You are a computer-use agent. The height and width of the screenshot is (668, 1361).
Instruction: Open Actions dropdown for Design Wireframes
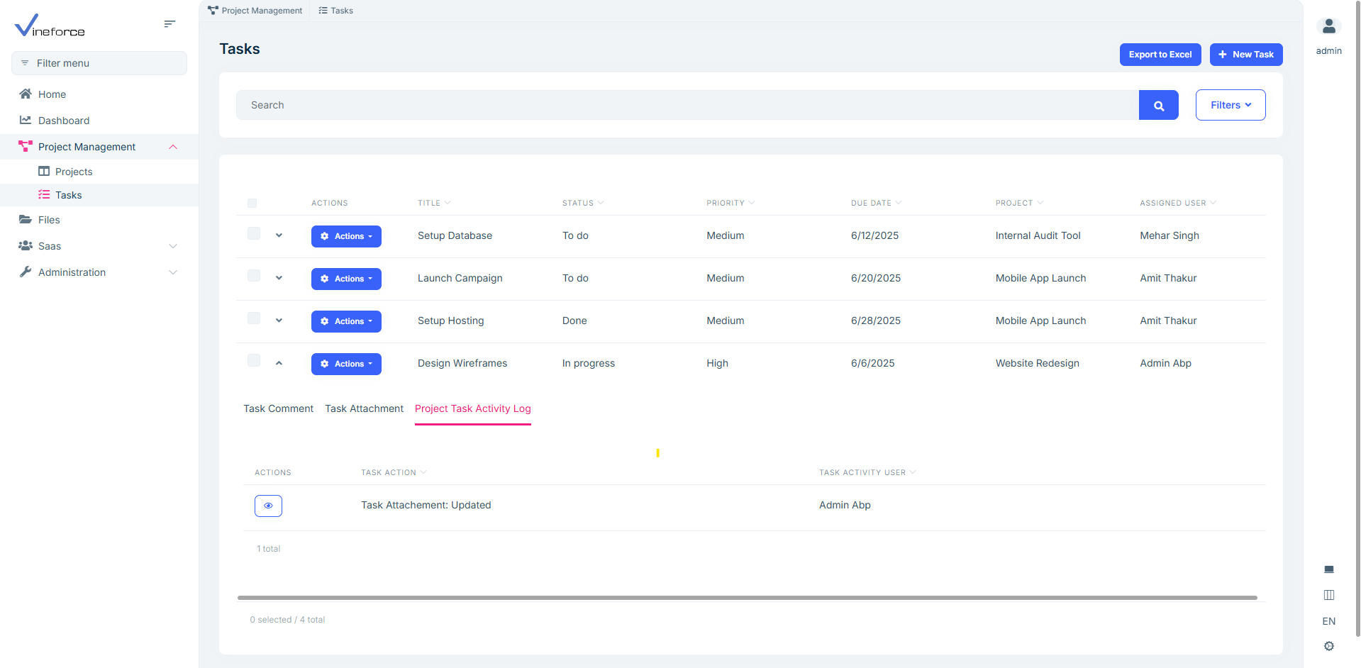pyautogui.click(x=346, y=364)
